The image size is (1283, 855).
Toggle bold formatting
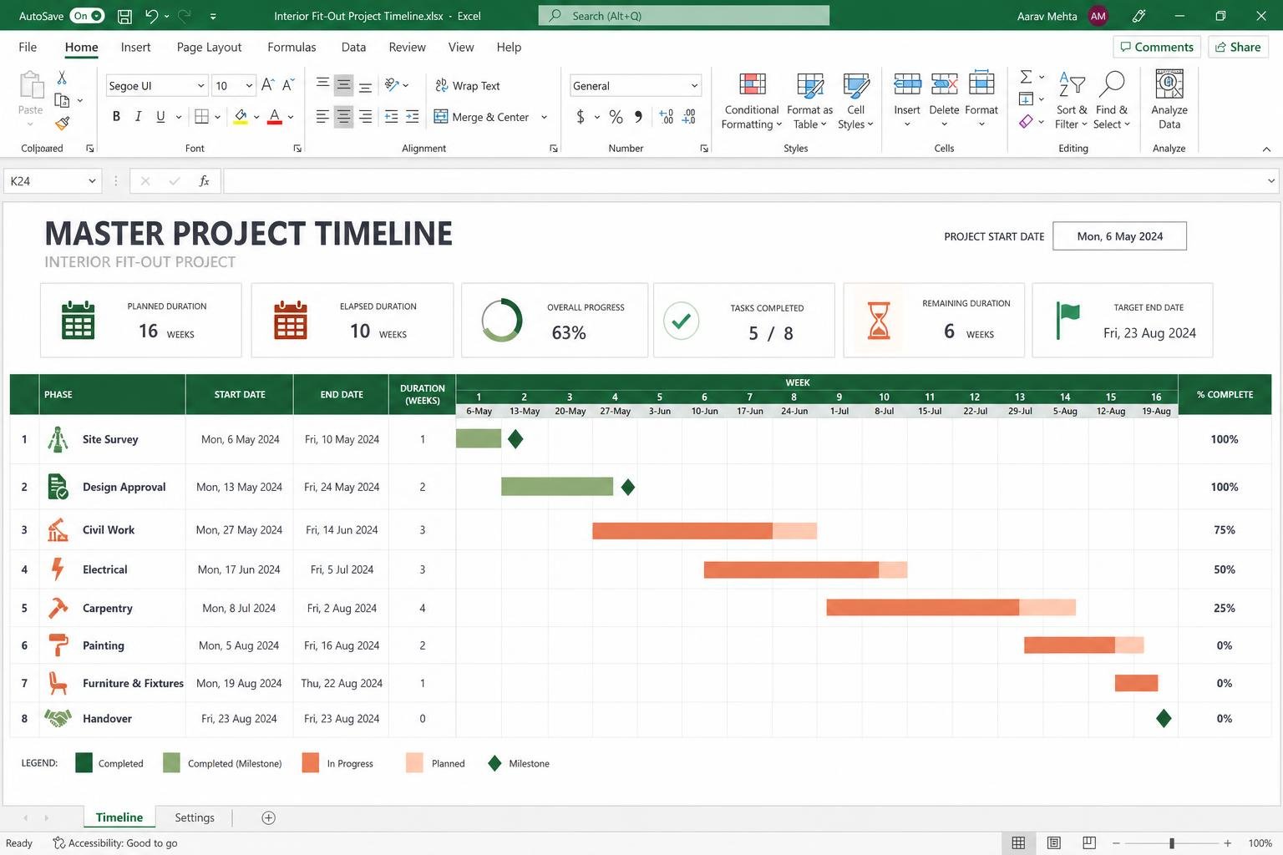[x=116, y=117]
